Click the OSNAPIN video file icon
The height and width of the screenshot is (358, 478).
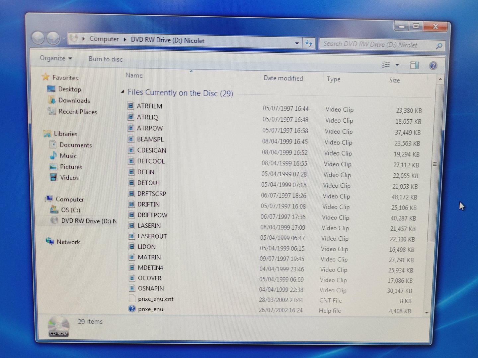tap(132, 288)
